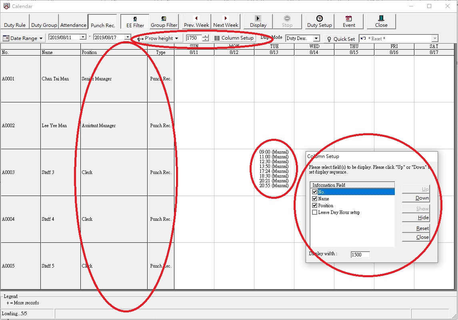This screenshot has width=458, height=320.
Task: Click the TUE 8/13 column header
Action: pos(274,49)
